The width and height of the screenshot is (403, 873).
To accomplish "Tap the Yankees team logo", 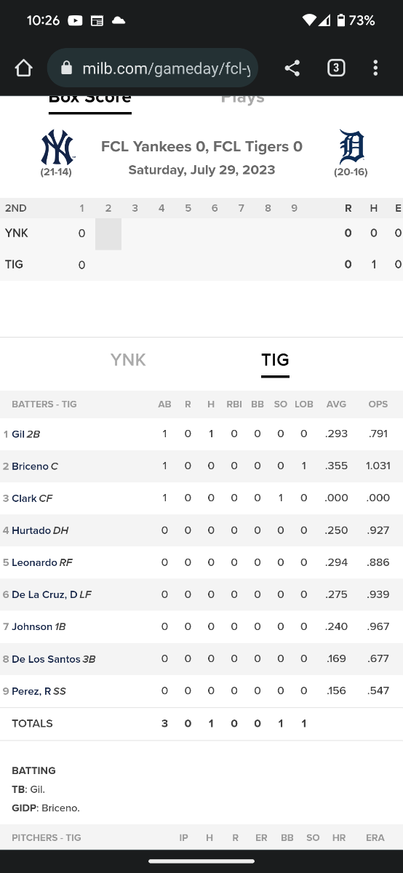I will click(57, 148).
